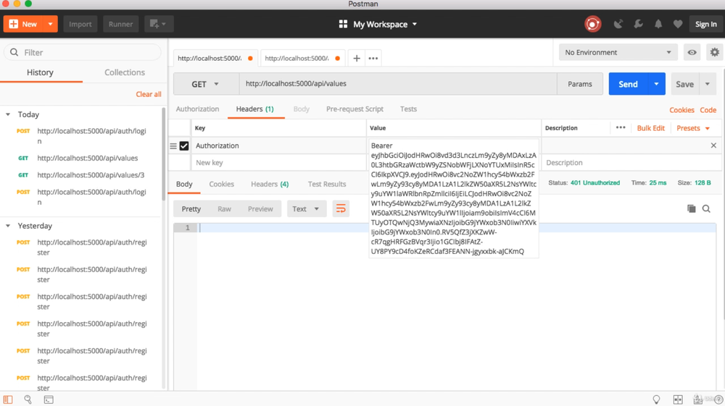
Task: Open the headers column options ellipsis
Action: tap(621, 128)
